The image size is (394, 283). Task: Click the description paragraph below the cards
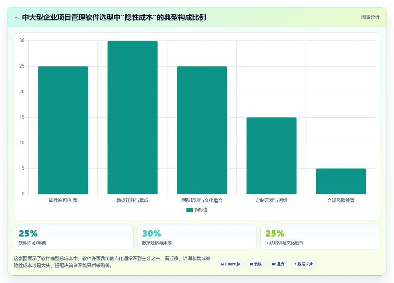point(112,262)
